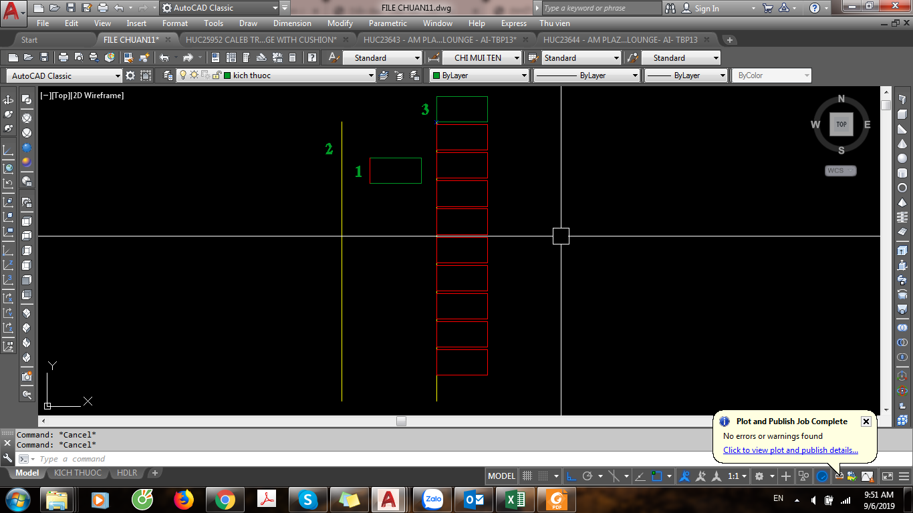
Task: Click the Help question mark toolbar icon
Action: point(311,58)
